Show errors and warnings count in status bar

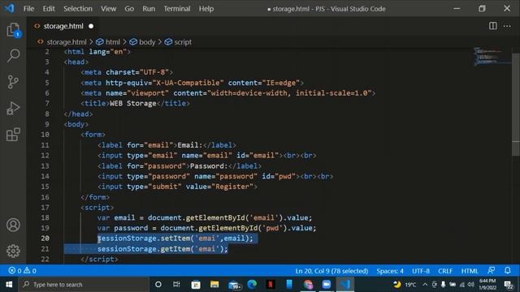[22, 271]
